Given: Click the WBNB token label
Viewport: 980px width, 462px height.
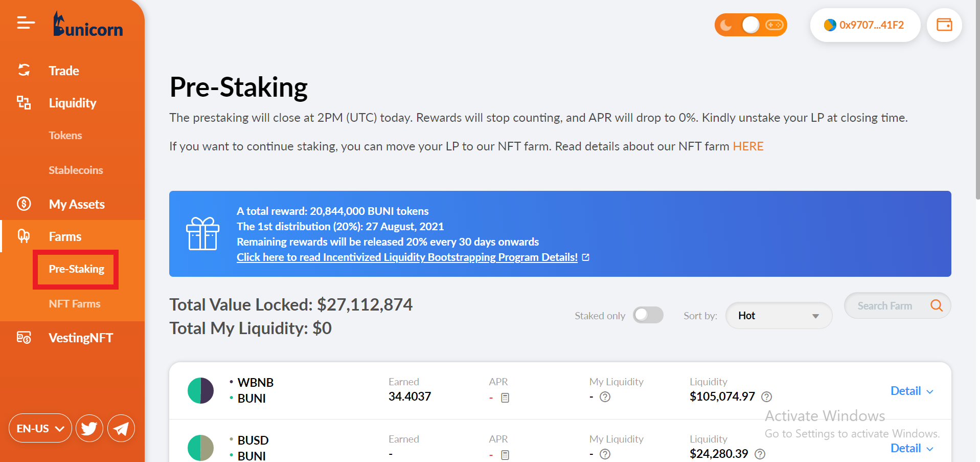Looking at the screenshot, I should point(256,382).
